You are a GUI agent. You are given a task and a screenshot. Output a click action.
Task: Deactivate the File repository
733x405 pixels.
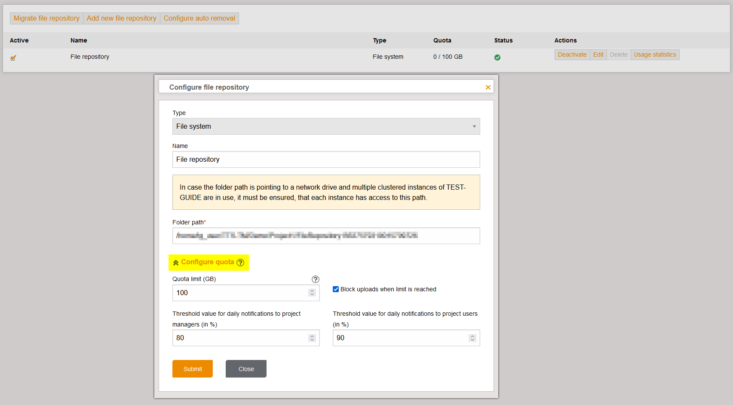572,55
